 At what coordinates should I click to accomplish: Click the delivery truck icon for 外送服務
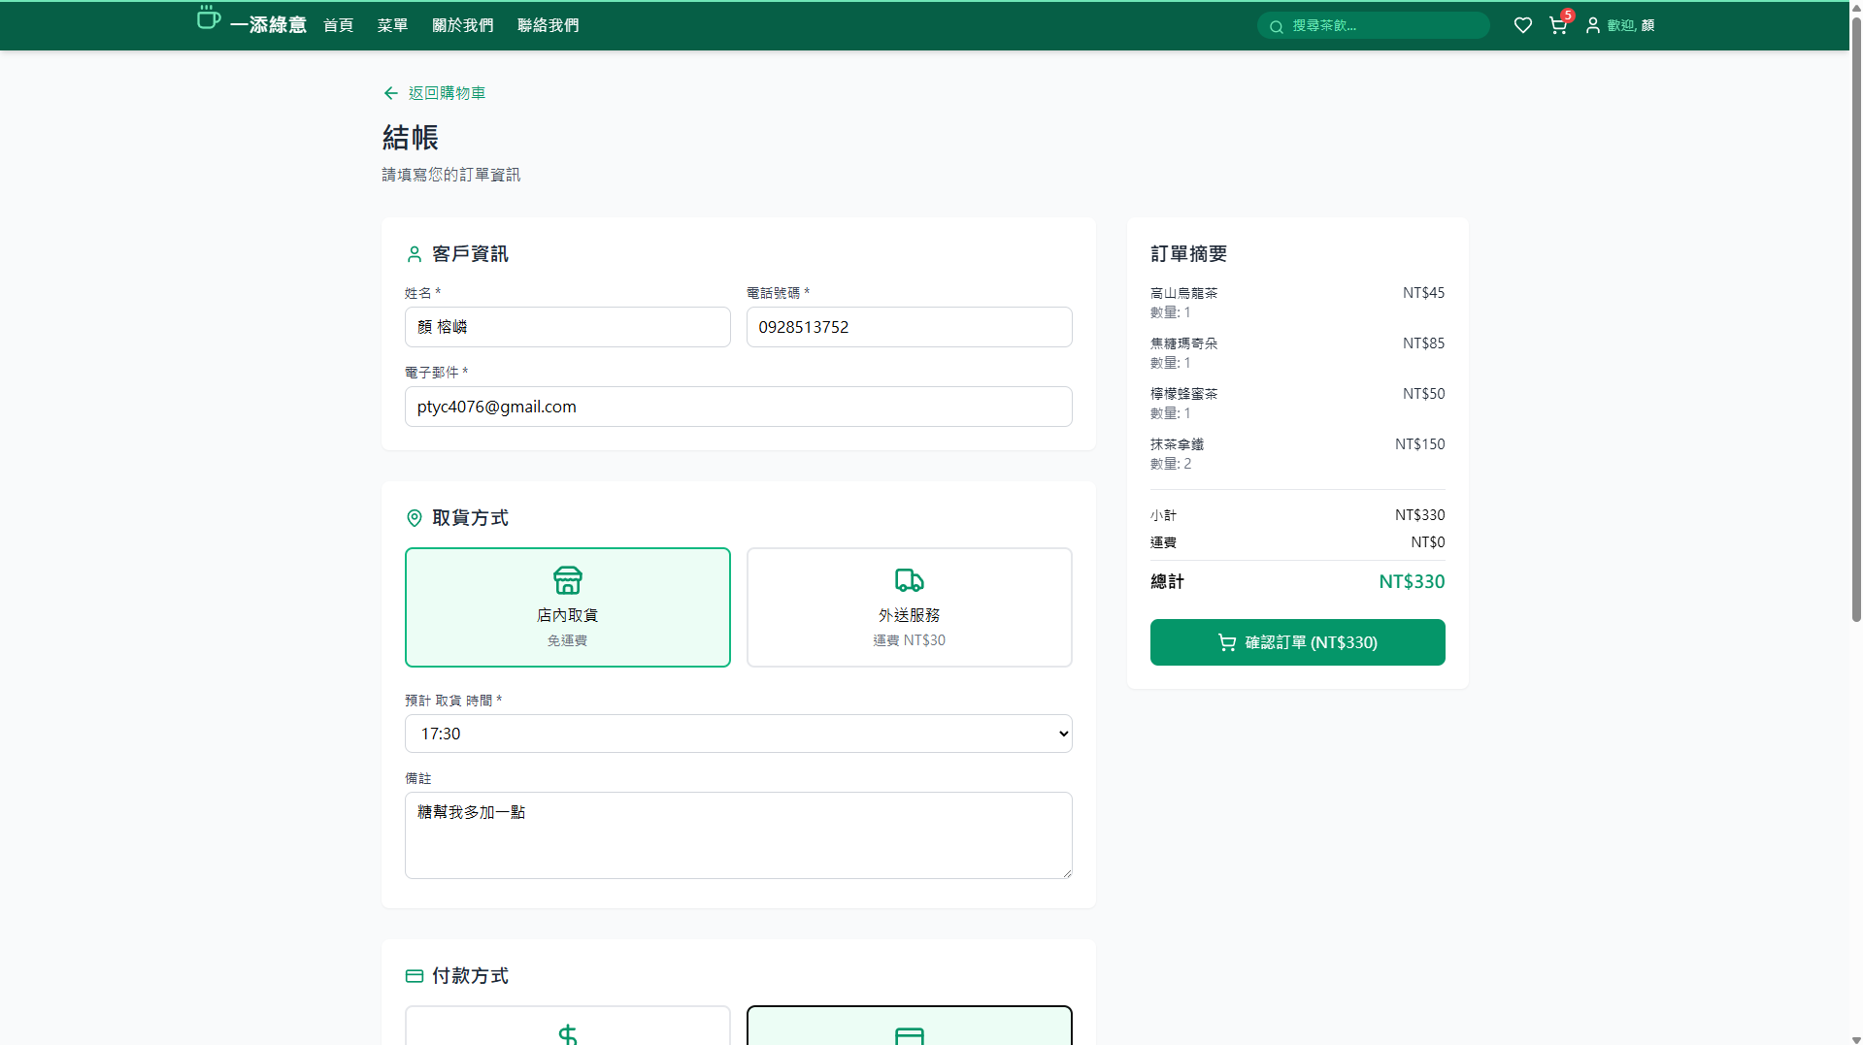point(909,580)
